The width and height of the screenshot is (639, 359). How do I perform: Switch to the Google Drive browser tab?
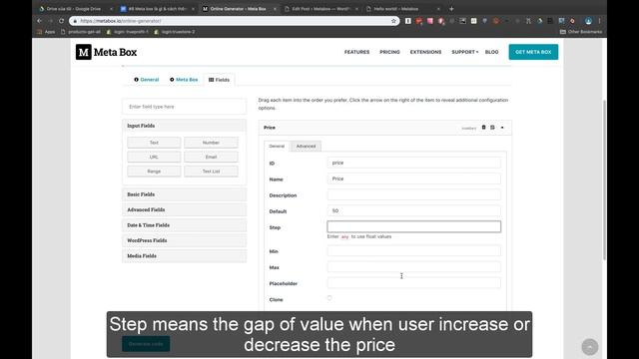click(x=73, y=9)
